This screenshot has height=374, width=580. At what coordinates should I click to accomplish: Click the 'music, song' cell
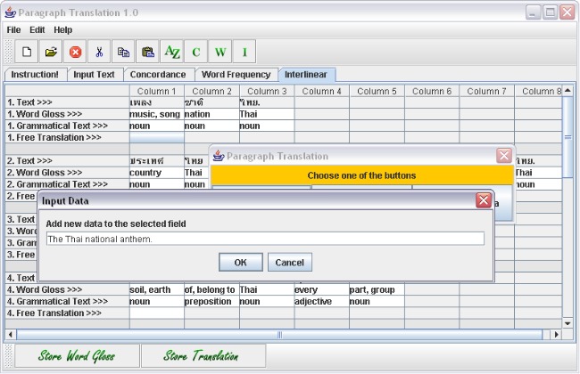pos(157,114)
